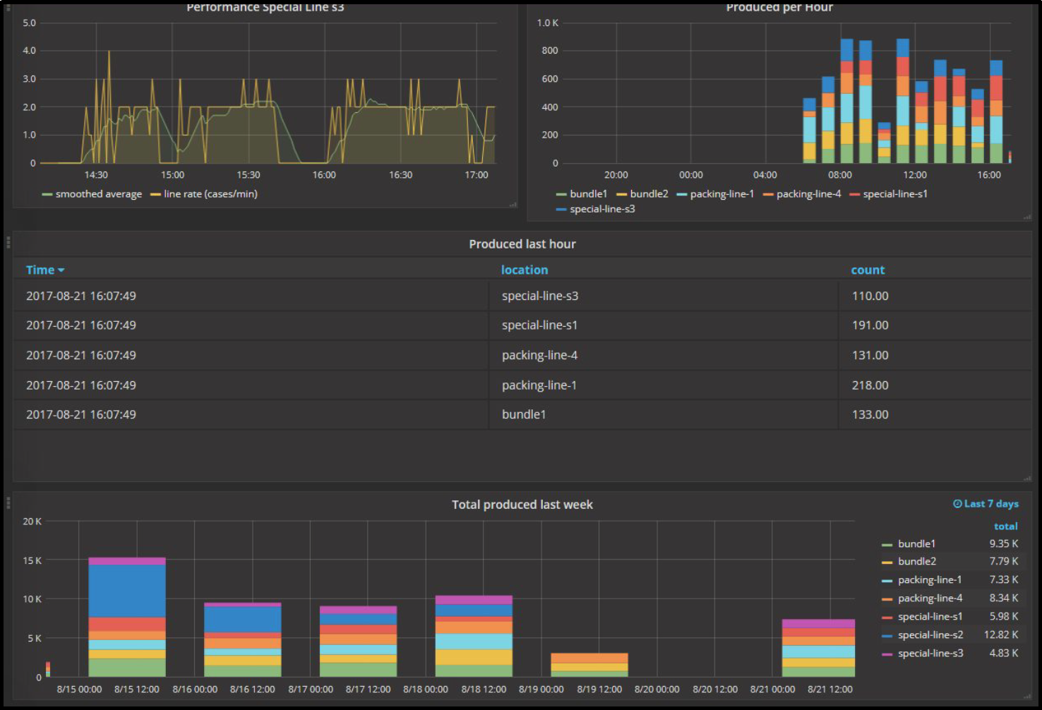Screen dimensions: 1042x710
Task: Click resize handle of Performance Special Line panel
Action: (513, 205)
